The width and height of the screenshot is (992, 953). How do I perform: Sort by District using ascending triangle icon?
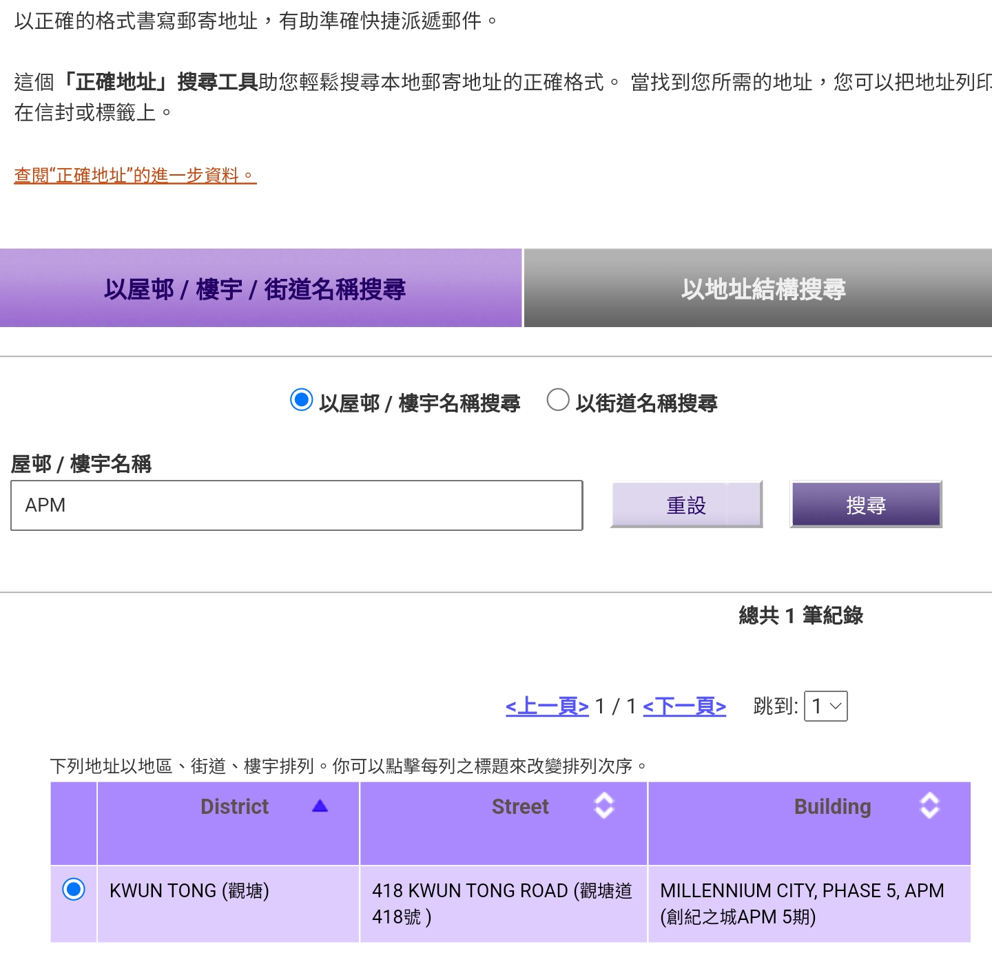tap(320, 806)
